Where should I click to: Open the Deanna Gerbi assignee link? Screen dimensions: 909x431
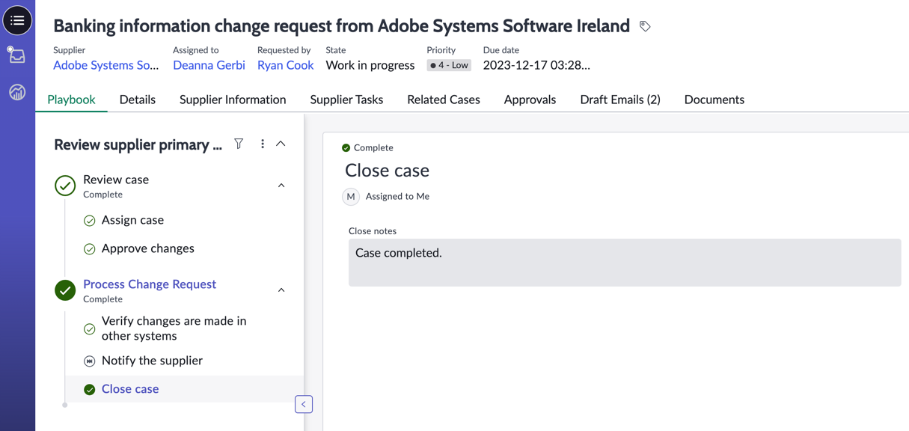pos(209,65)
